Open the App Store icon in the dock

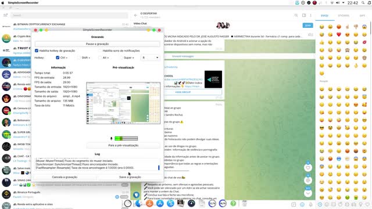tap(160, 203)
